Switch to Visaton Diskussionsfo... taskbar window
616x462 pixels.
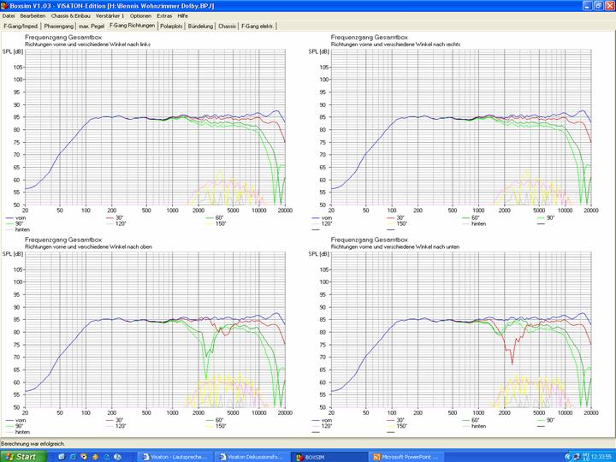pos(252,456)
